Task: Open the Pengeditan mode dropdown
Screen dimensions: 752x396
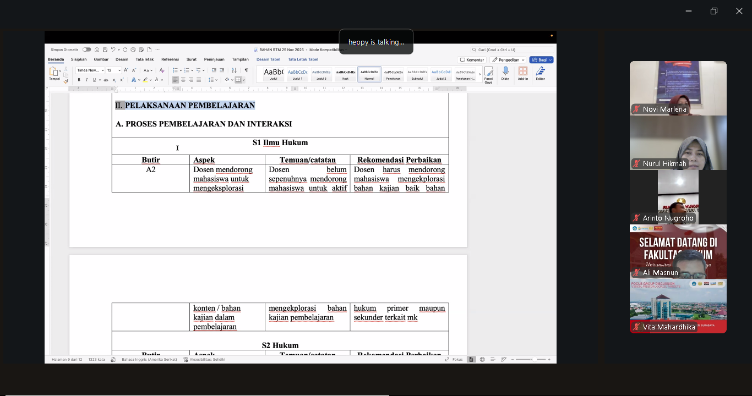Action: coord(508,59)
